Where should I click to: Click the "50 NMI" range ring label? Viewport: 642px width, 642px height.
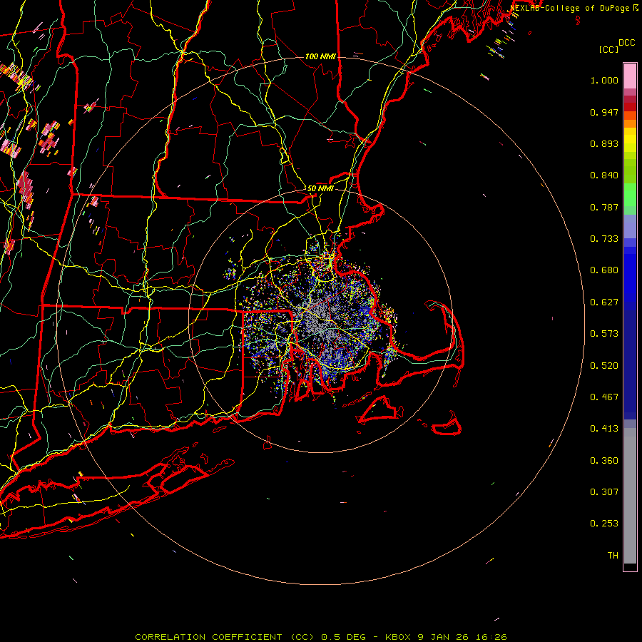(320, 188)
